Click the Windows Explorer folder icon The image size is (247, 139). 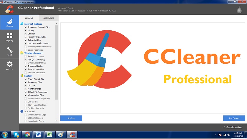point(22,53)
